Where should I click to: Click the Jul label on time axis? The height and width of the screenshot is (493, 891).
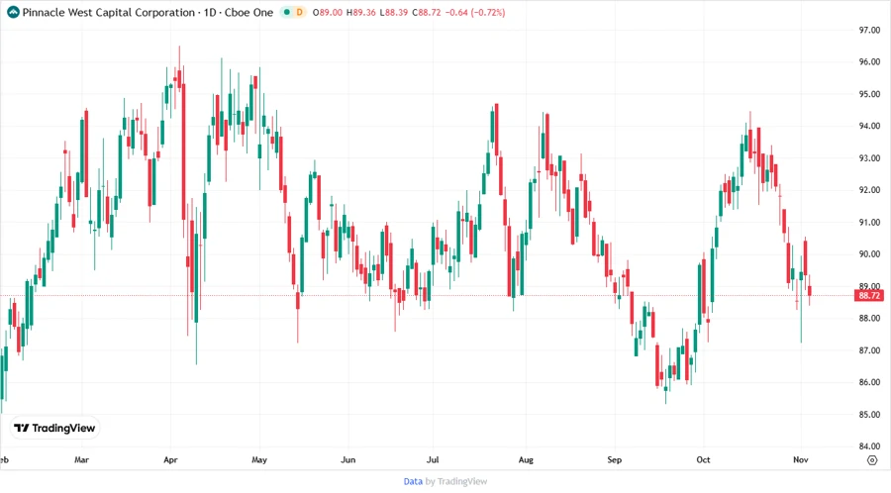(433, 460)
